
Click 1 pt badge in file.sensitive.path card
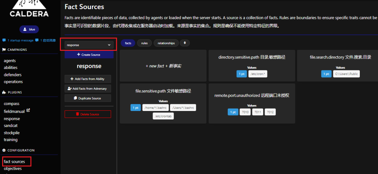135,108
